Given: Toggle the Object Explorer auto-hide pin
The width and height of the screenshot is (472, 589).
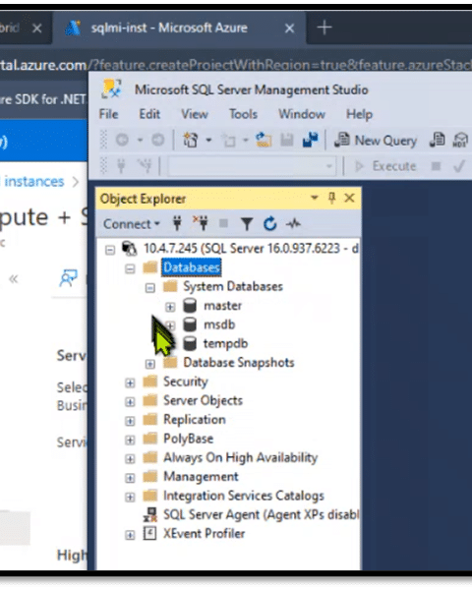Looking at the screenshot, I should [x=331, y=198].
